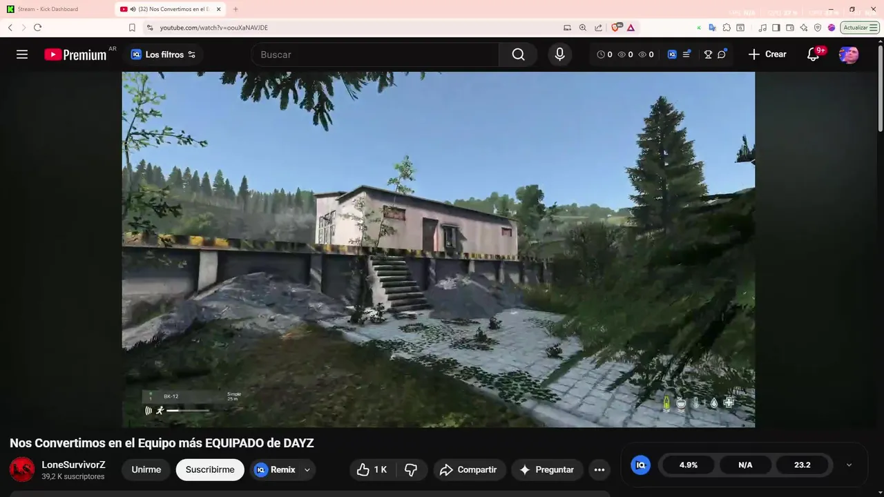
Task: Open the LoneSurvivorZ channel name link
Action: 73,465
